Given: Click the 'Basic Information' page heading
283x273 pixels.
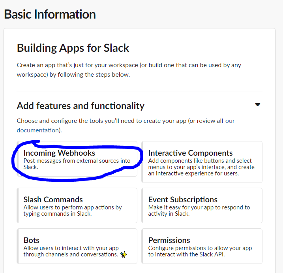Looking at the screenshot, I should 50,14.
